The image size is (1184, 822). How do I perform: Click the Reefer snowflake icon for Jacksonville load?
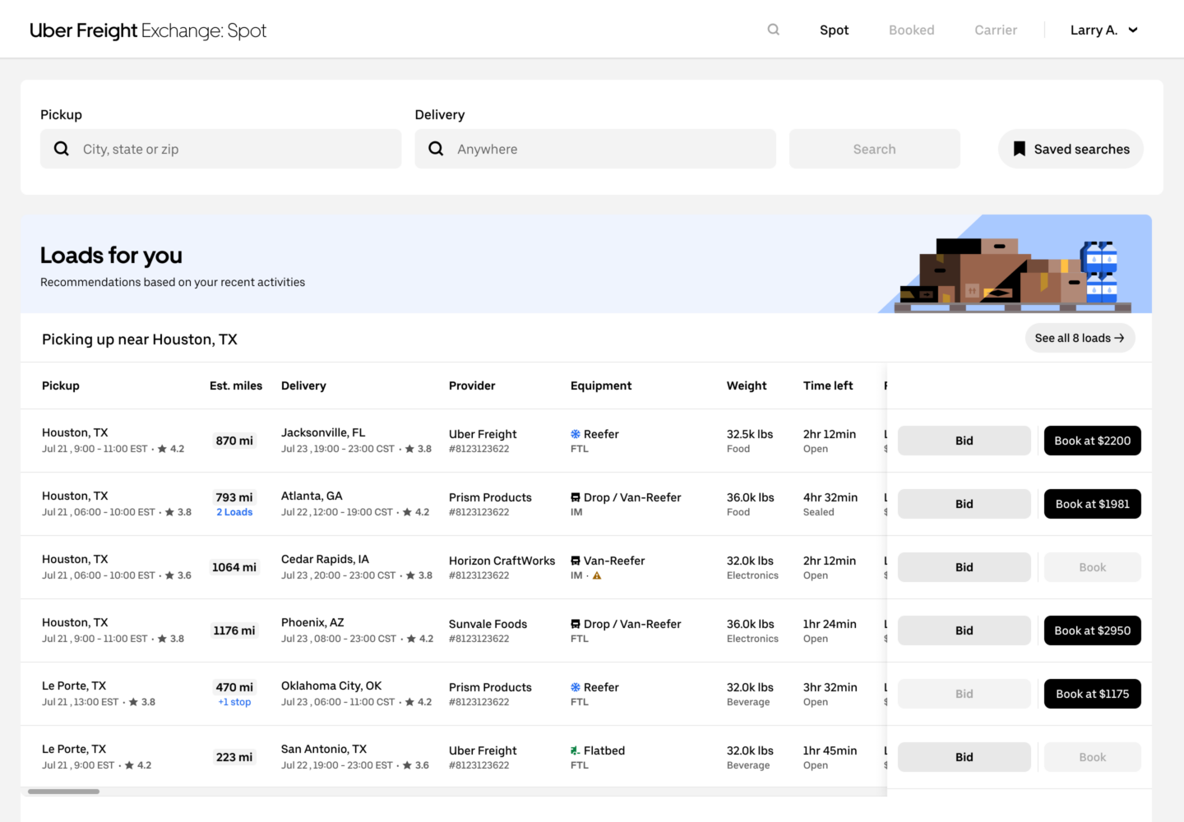[x=576, y=434]
